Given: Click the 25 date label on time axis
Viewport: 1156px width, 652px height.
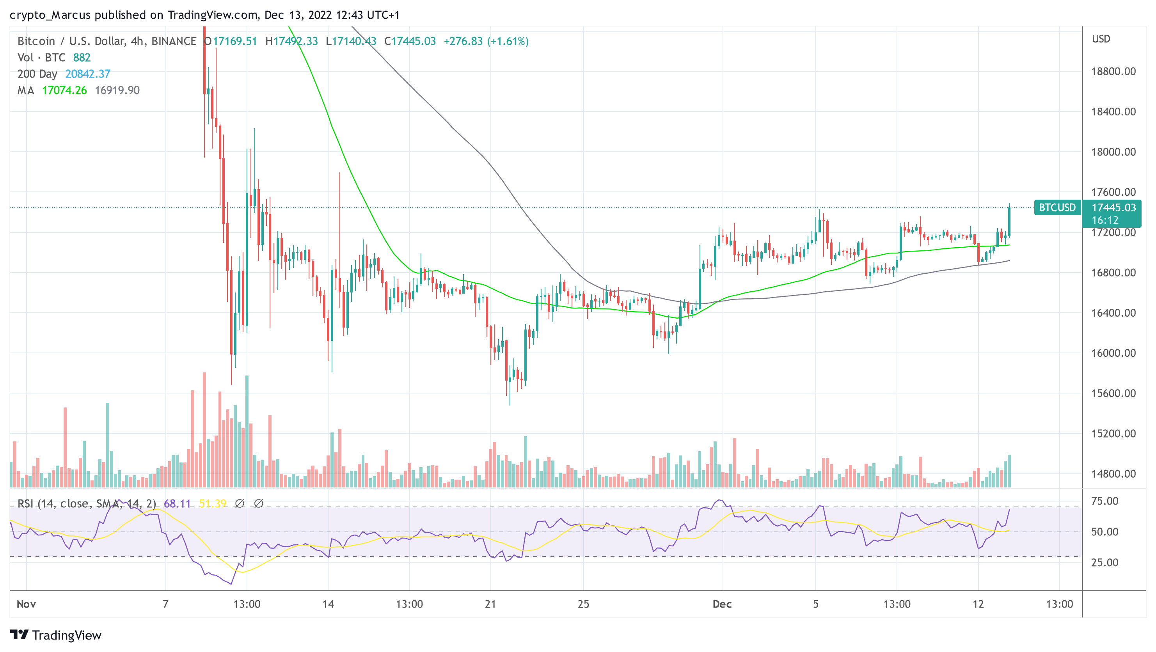Looking at the screenshot, I should (x=583, y=604).
